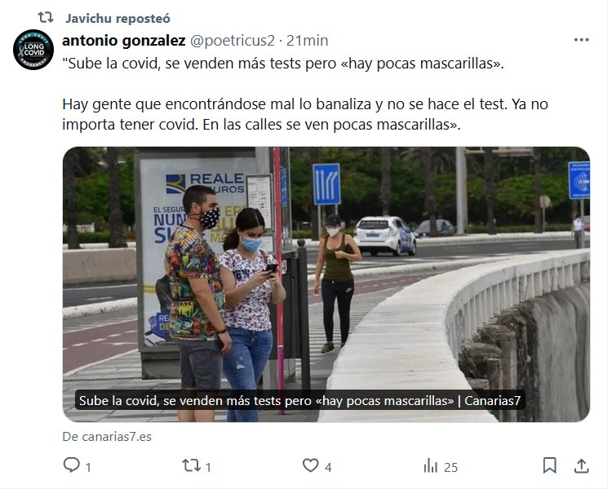
Task: View analytics via the bar chart icon
Action: point(431,465)
